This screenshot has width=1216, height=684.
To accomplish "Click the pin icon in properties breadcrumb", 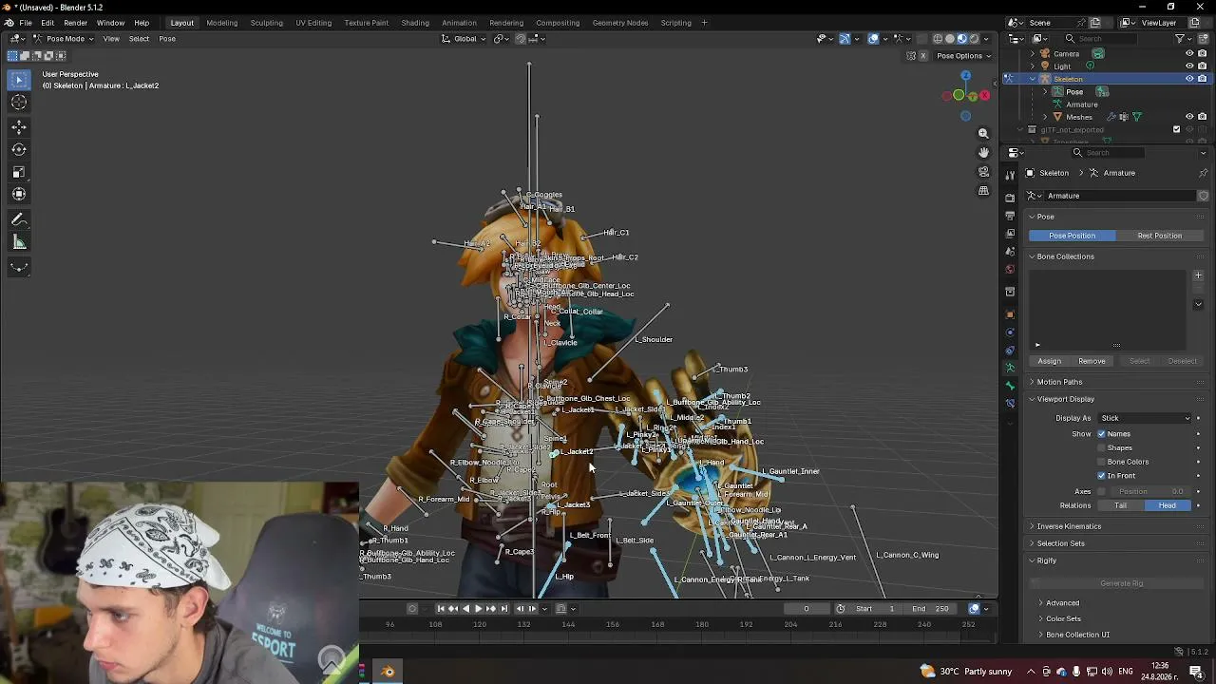I will click(x=1203, y=173).
